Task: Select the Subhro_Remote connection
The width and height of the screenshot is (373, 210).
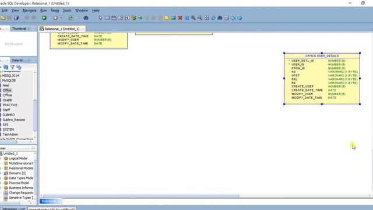Action: click(14, 120)
